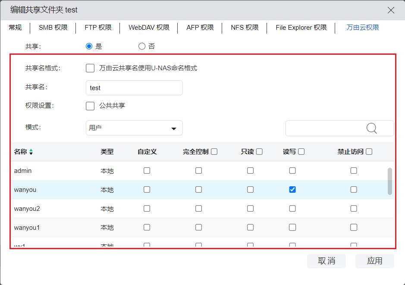This screenshot has width=405, height=285.
Task: Close the edit shared folder dialog
Action: coord(391,10)
